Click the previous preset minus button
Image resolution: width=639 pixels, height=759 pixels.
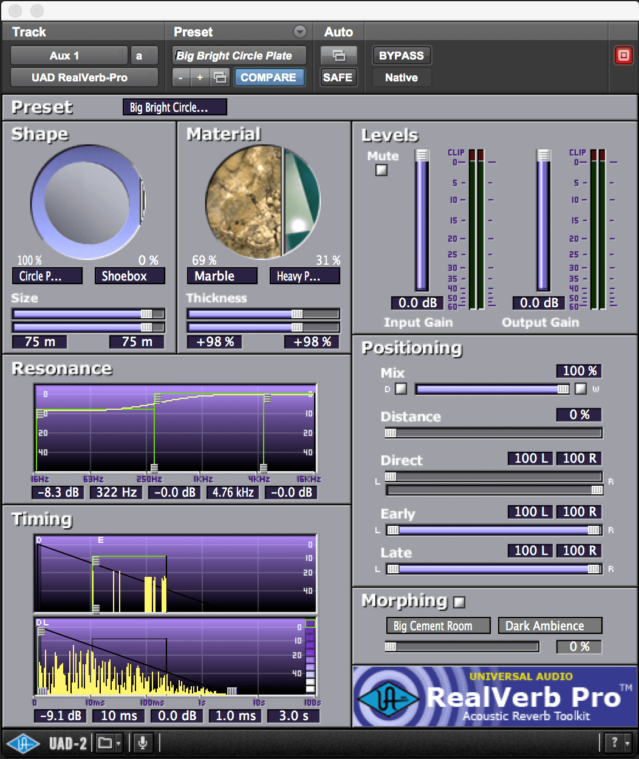point(180,78)
